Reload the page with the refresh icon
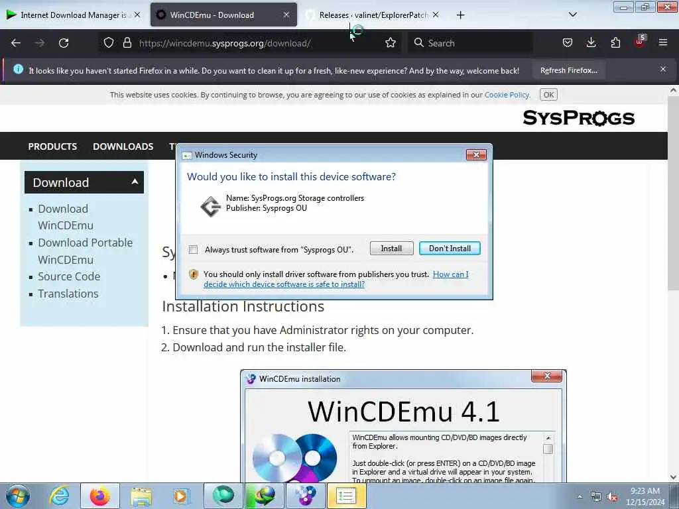 click(x=64, y=43)
